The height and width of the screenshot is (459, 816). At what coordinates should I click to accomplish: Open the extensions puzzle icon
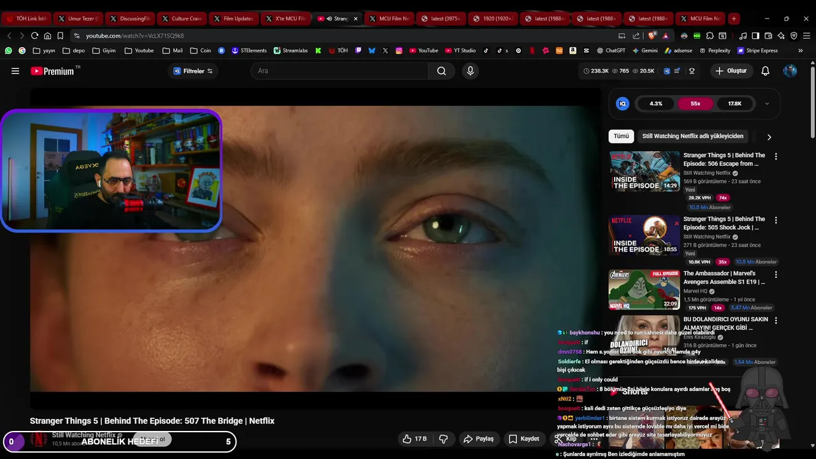click(710, 36)
